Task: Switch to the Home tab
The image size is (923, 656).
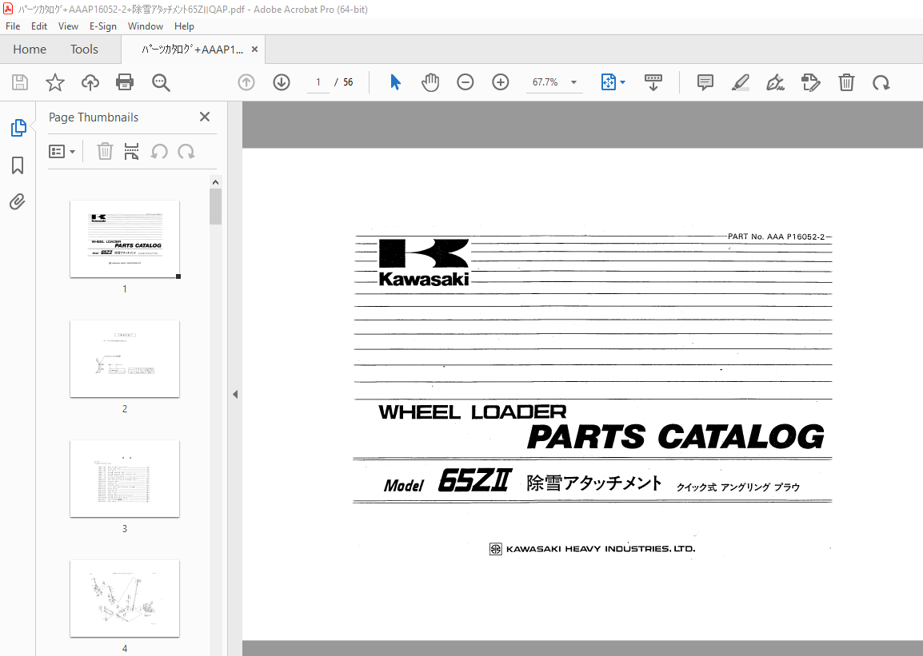Action: (x=30, y=50)
